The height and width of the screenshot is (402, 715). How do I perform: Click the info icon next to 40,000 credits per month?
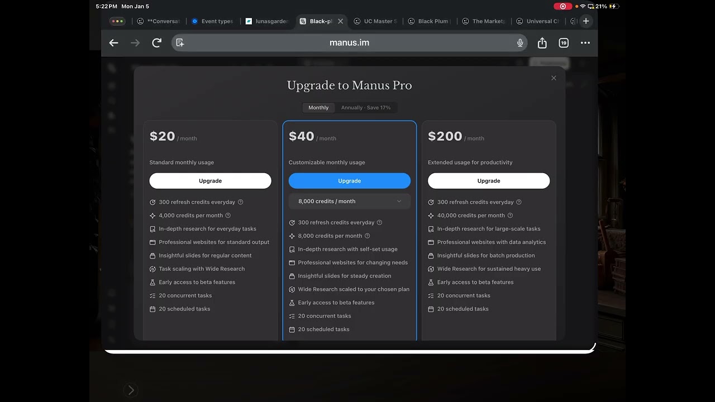(x=510, y=216)
